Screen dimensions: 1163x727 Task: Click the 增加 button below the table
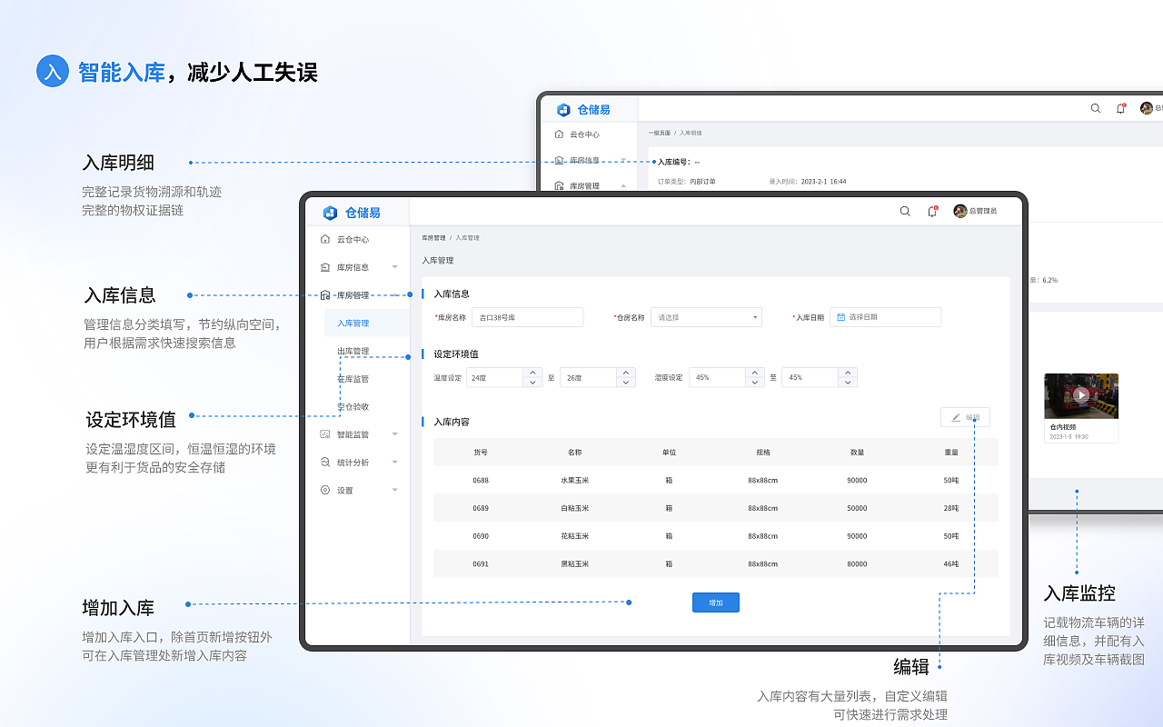coord(715,602)
